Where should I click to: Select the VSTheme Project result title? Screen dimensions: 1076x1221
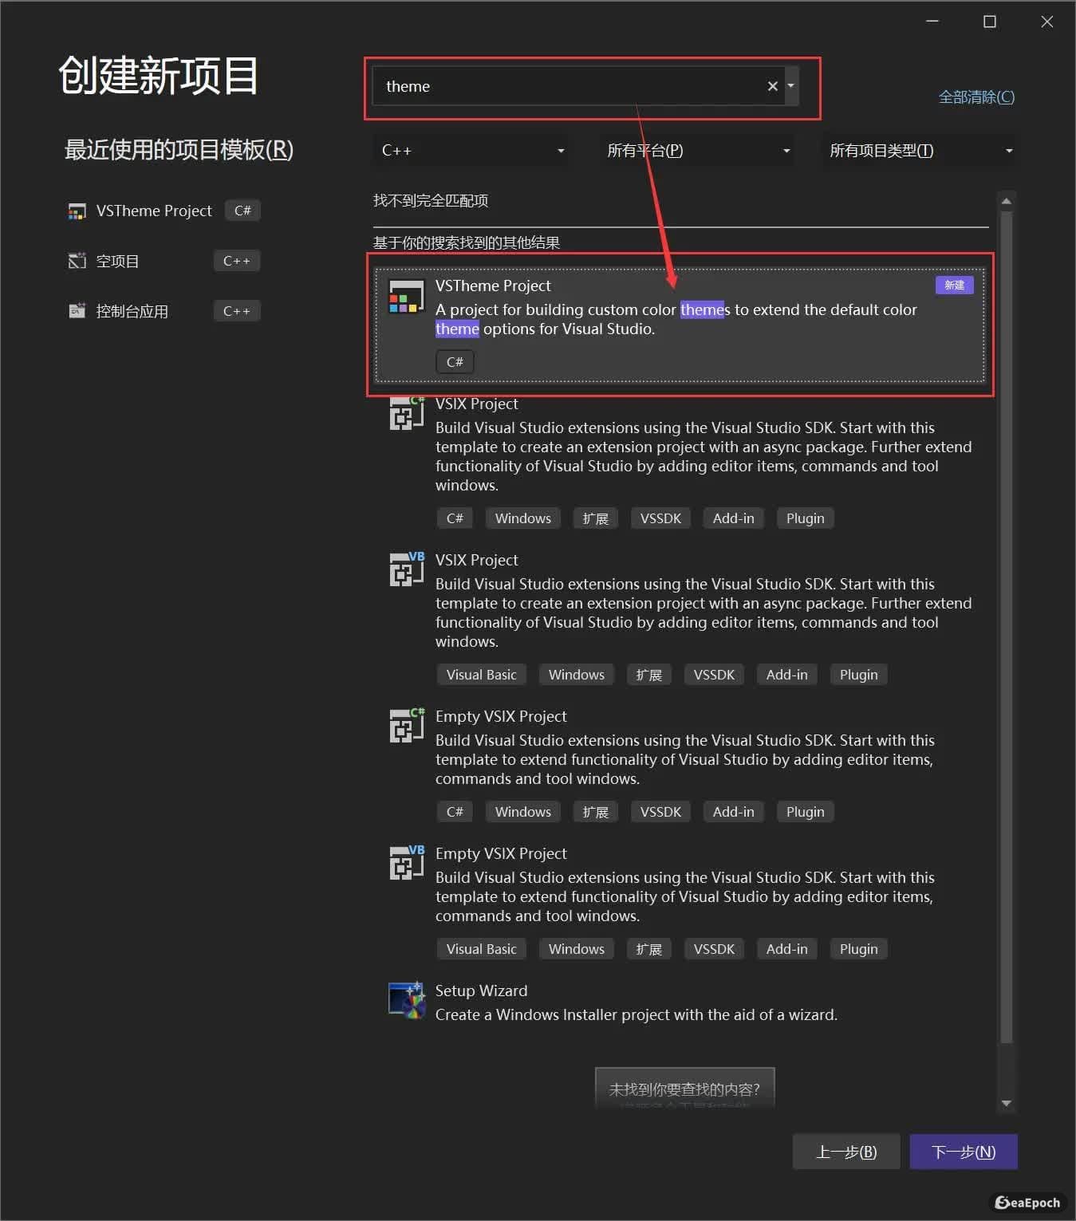point(493,286)
